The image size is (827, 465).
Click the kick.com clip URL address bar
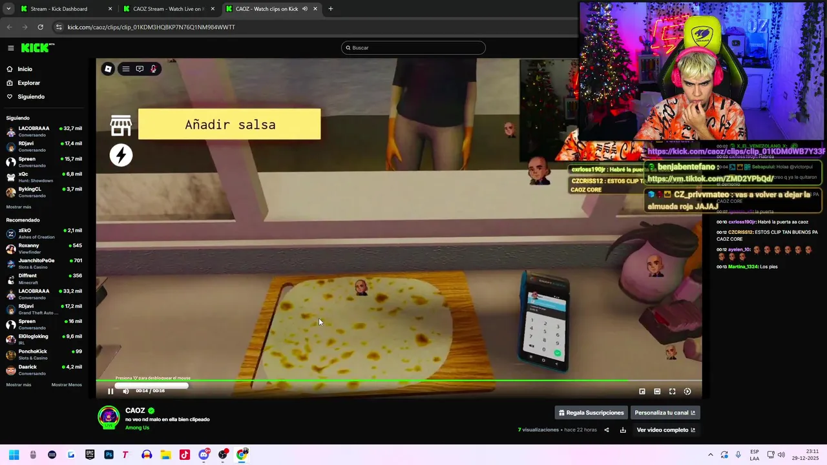tap(151, 27)
